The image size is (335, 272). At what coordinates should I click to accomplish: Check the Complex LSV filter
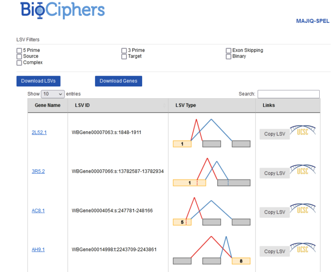pos(19,63)
